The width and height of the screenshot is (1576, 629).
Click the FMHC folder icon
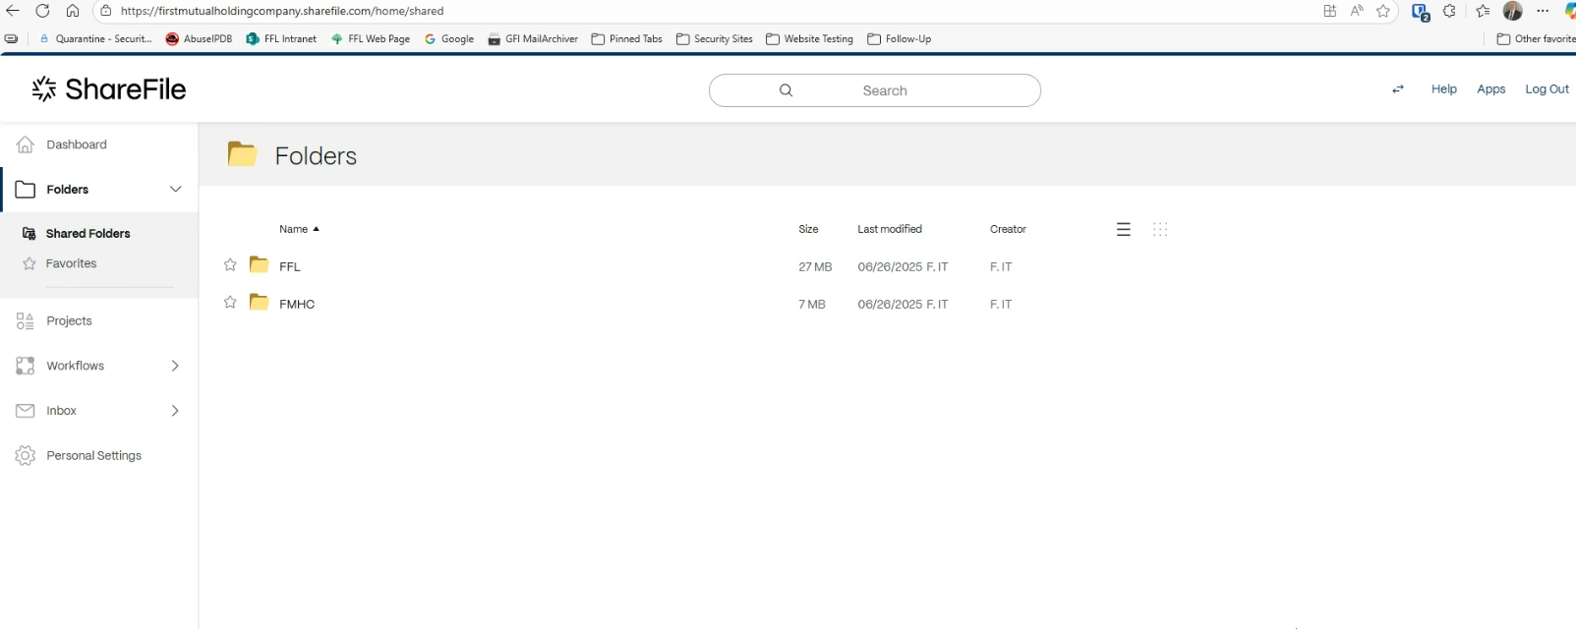point(260,302)
